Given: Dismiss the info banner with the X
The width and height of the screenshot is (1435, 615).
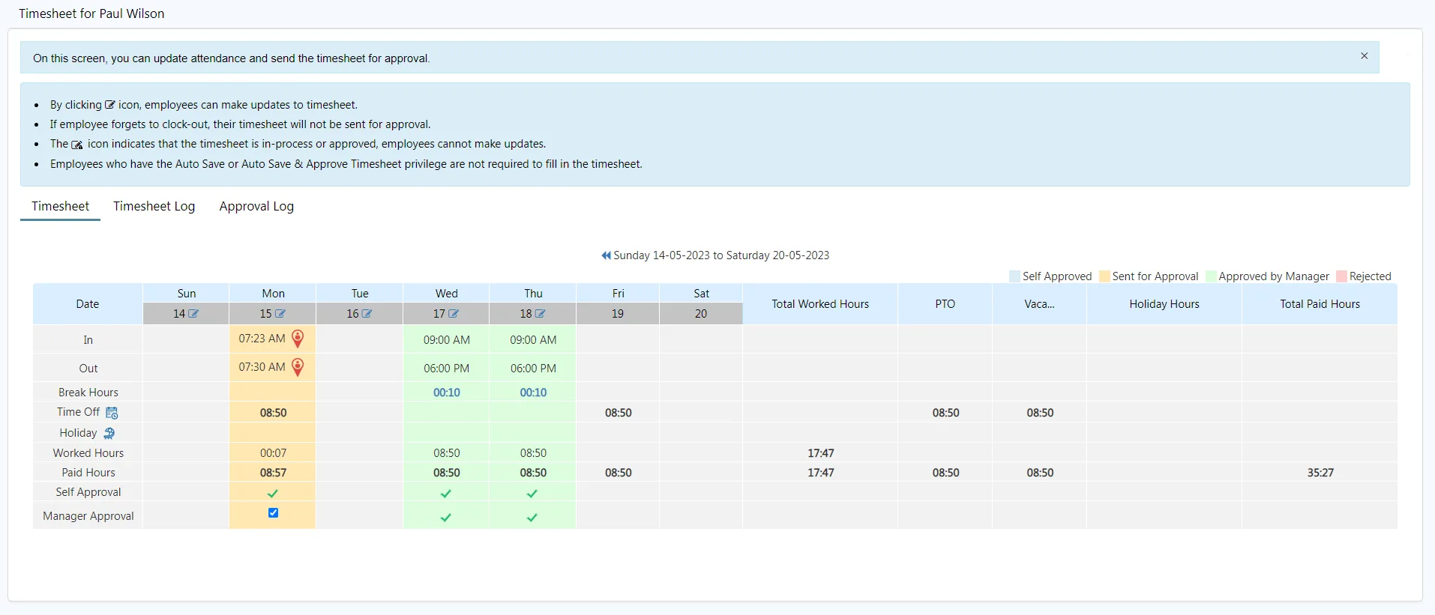Looking at the screenshot, I should tap(1364, 56).
